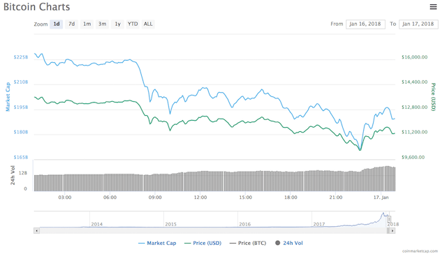Select the 3m zoom range
Viewport: 440px width, 254px height.
[102, 24]
